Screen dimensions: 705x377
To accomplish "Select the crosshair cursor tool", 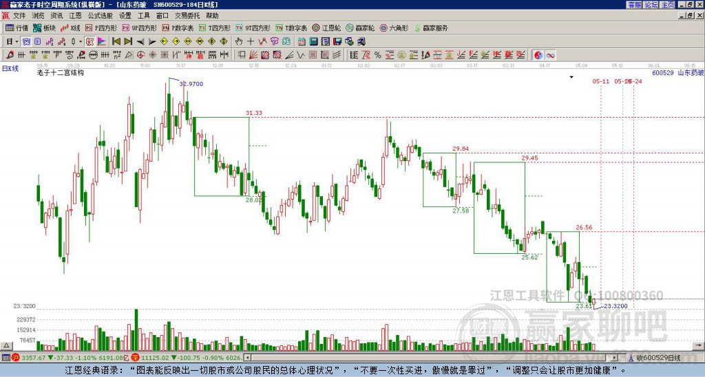I will pyautogui.click(x=251, y=42).
